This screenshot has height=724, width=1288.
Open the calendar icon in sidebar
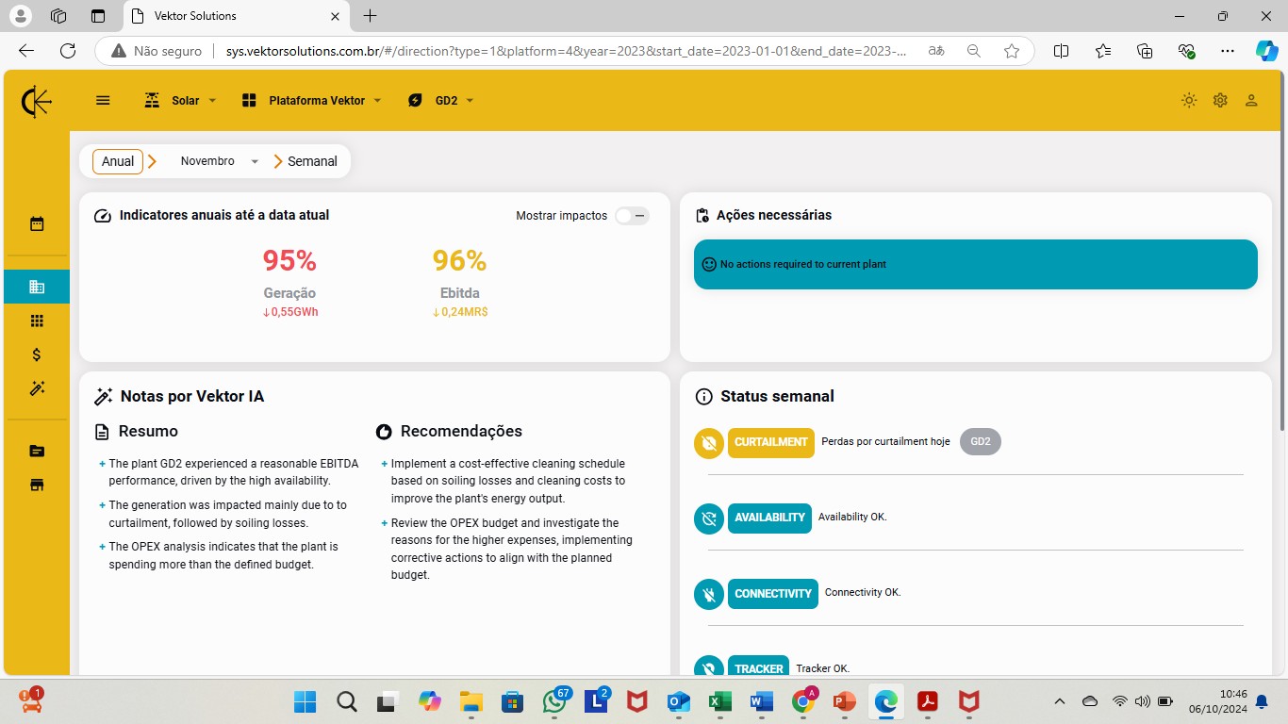[x=37, y=224]
